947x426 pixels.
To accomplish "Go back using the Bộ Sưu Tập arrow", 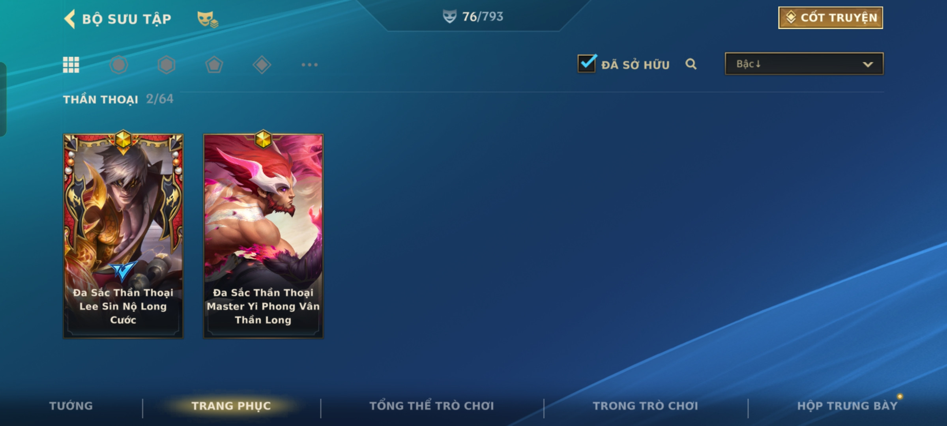I will [70, 19].
